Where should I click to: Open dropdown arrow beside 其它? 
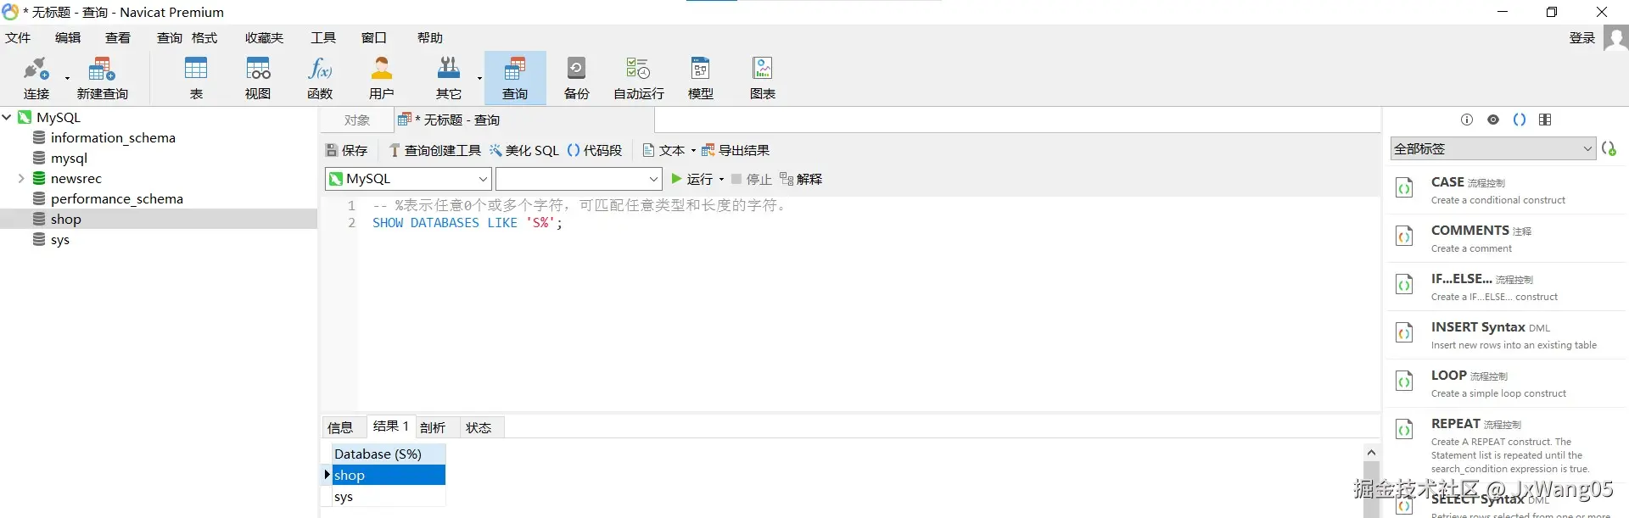479,78
